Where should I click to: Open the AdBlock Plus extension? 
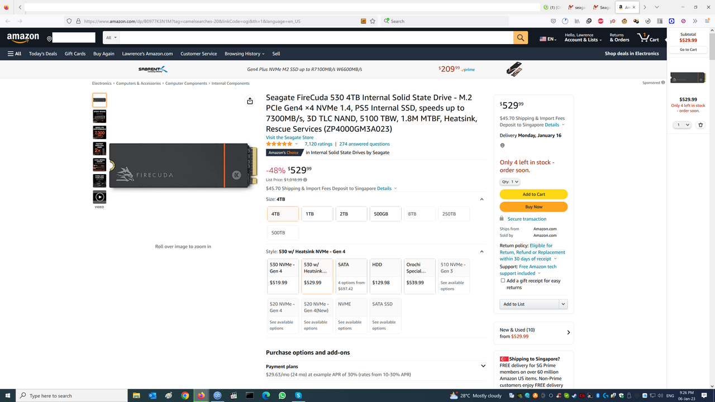(600, 21)
